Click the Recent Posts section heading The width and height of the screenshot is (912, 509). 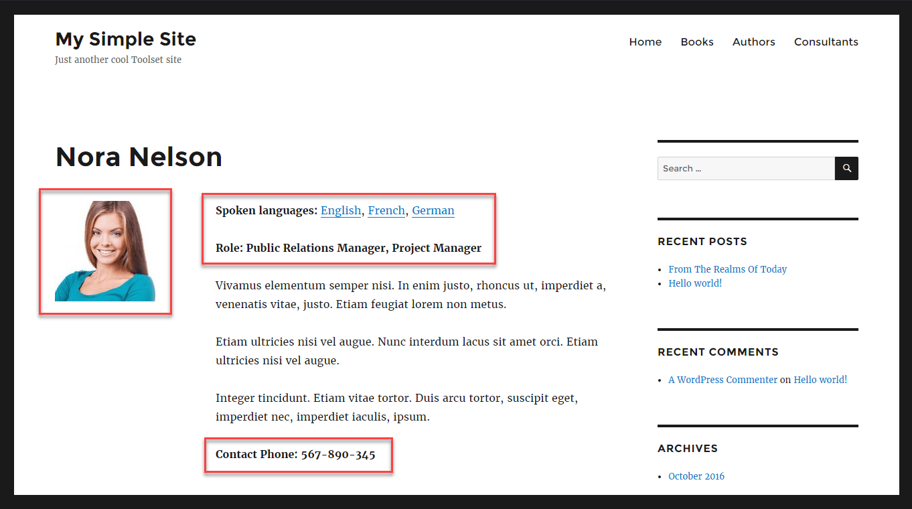point(702,241)
